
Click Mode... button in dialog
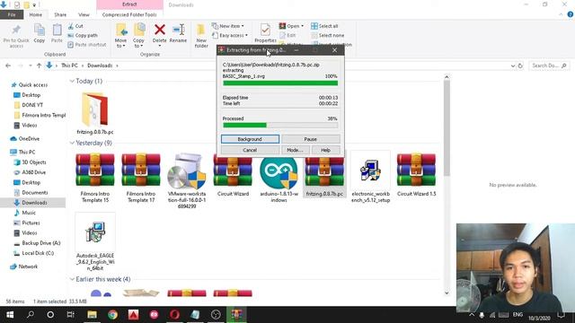(x=295, y=150)
